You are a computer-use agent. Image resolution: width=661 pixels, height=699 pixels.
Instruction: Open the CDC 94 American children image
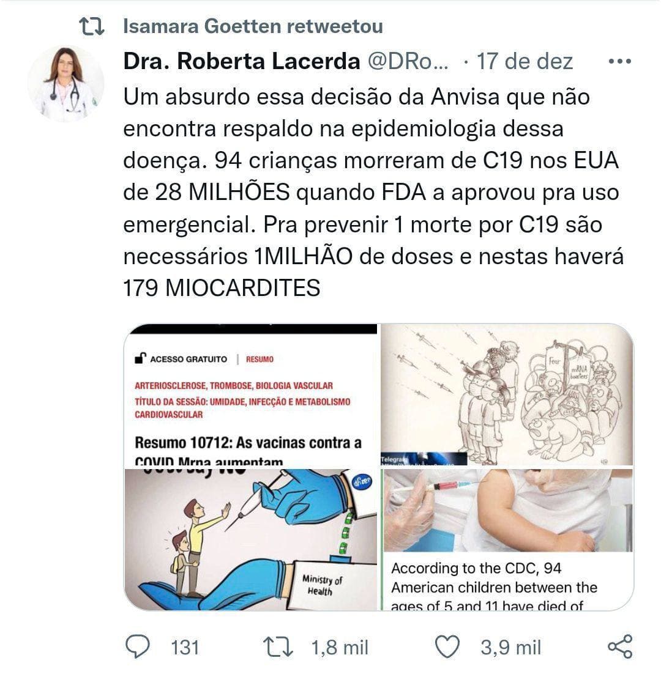click(x=507, y=539)
